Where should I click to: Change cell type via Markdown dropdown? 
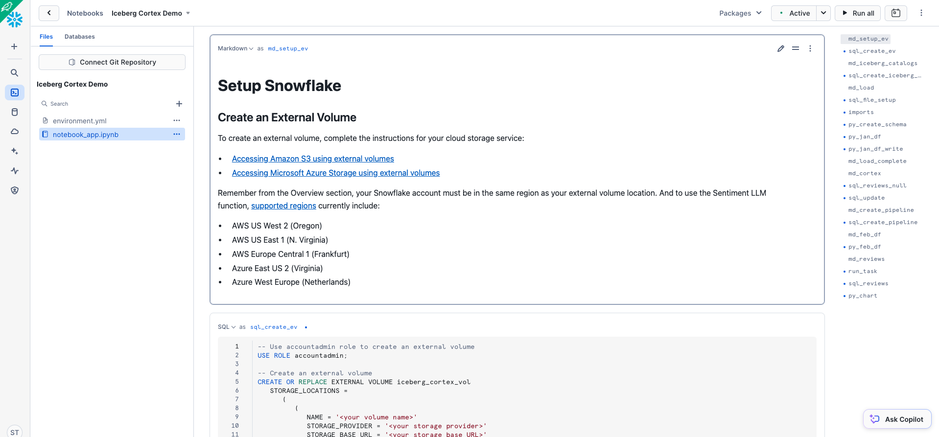click(235, 48)
